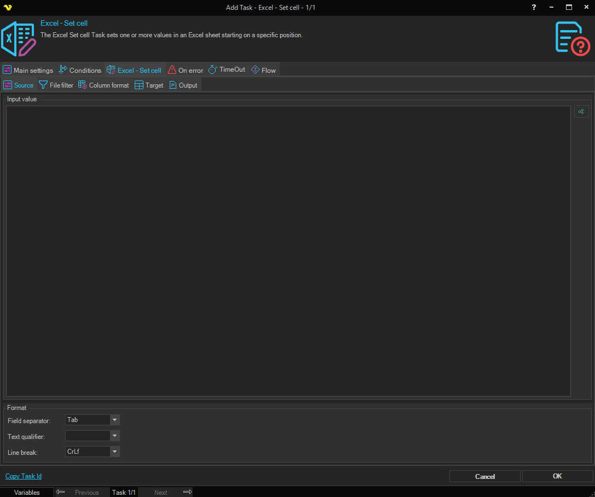Open the On error tab
595x497 pixels.
185,70
